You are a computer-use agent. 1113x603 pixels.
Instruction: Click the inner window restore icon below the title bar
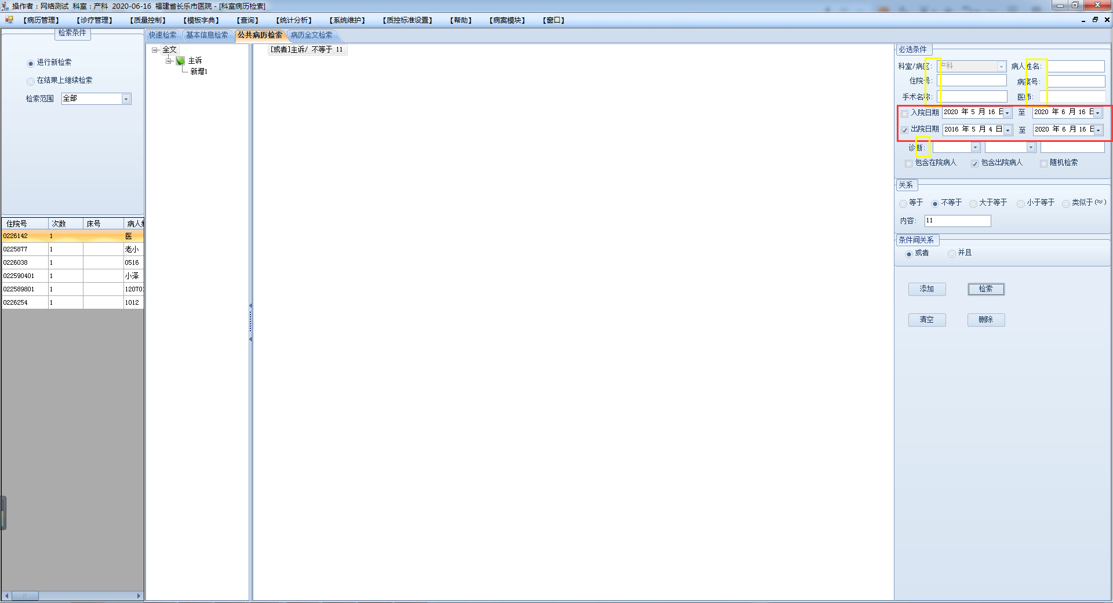tap(1095, 20)
